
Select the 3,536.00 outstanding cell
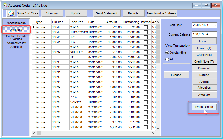pos(131,92)
